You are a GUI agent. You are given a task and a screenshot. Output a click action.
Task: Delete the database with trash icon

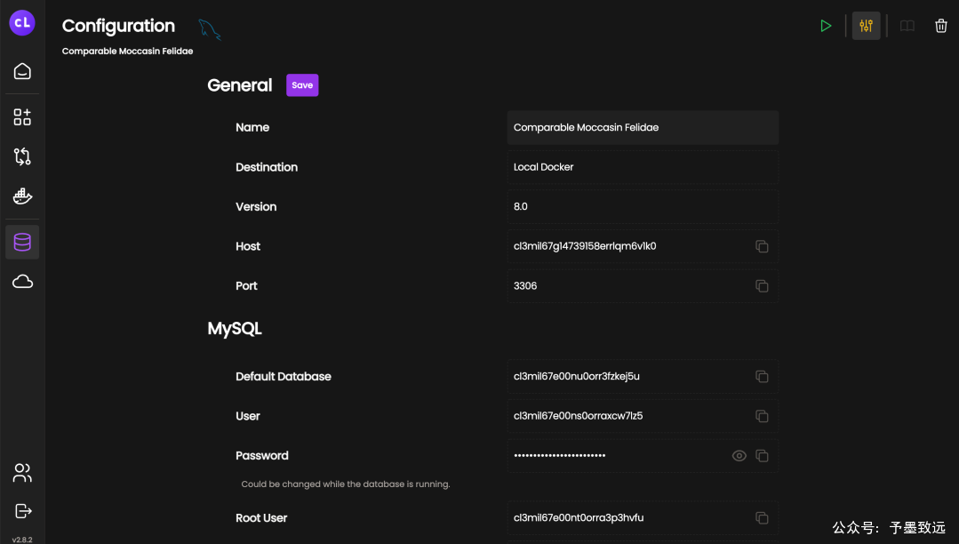click(940, 26)
